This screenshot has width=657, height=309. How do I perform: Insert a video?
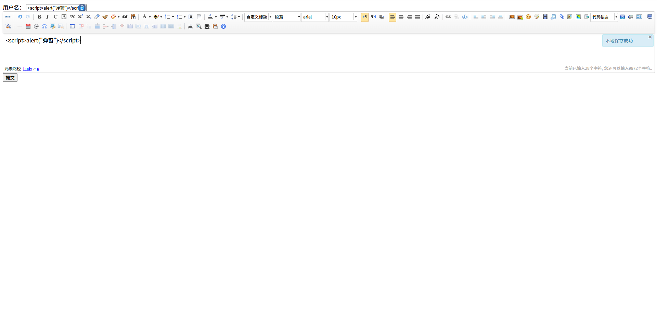point(545,17)
